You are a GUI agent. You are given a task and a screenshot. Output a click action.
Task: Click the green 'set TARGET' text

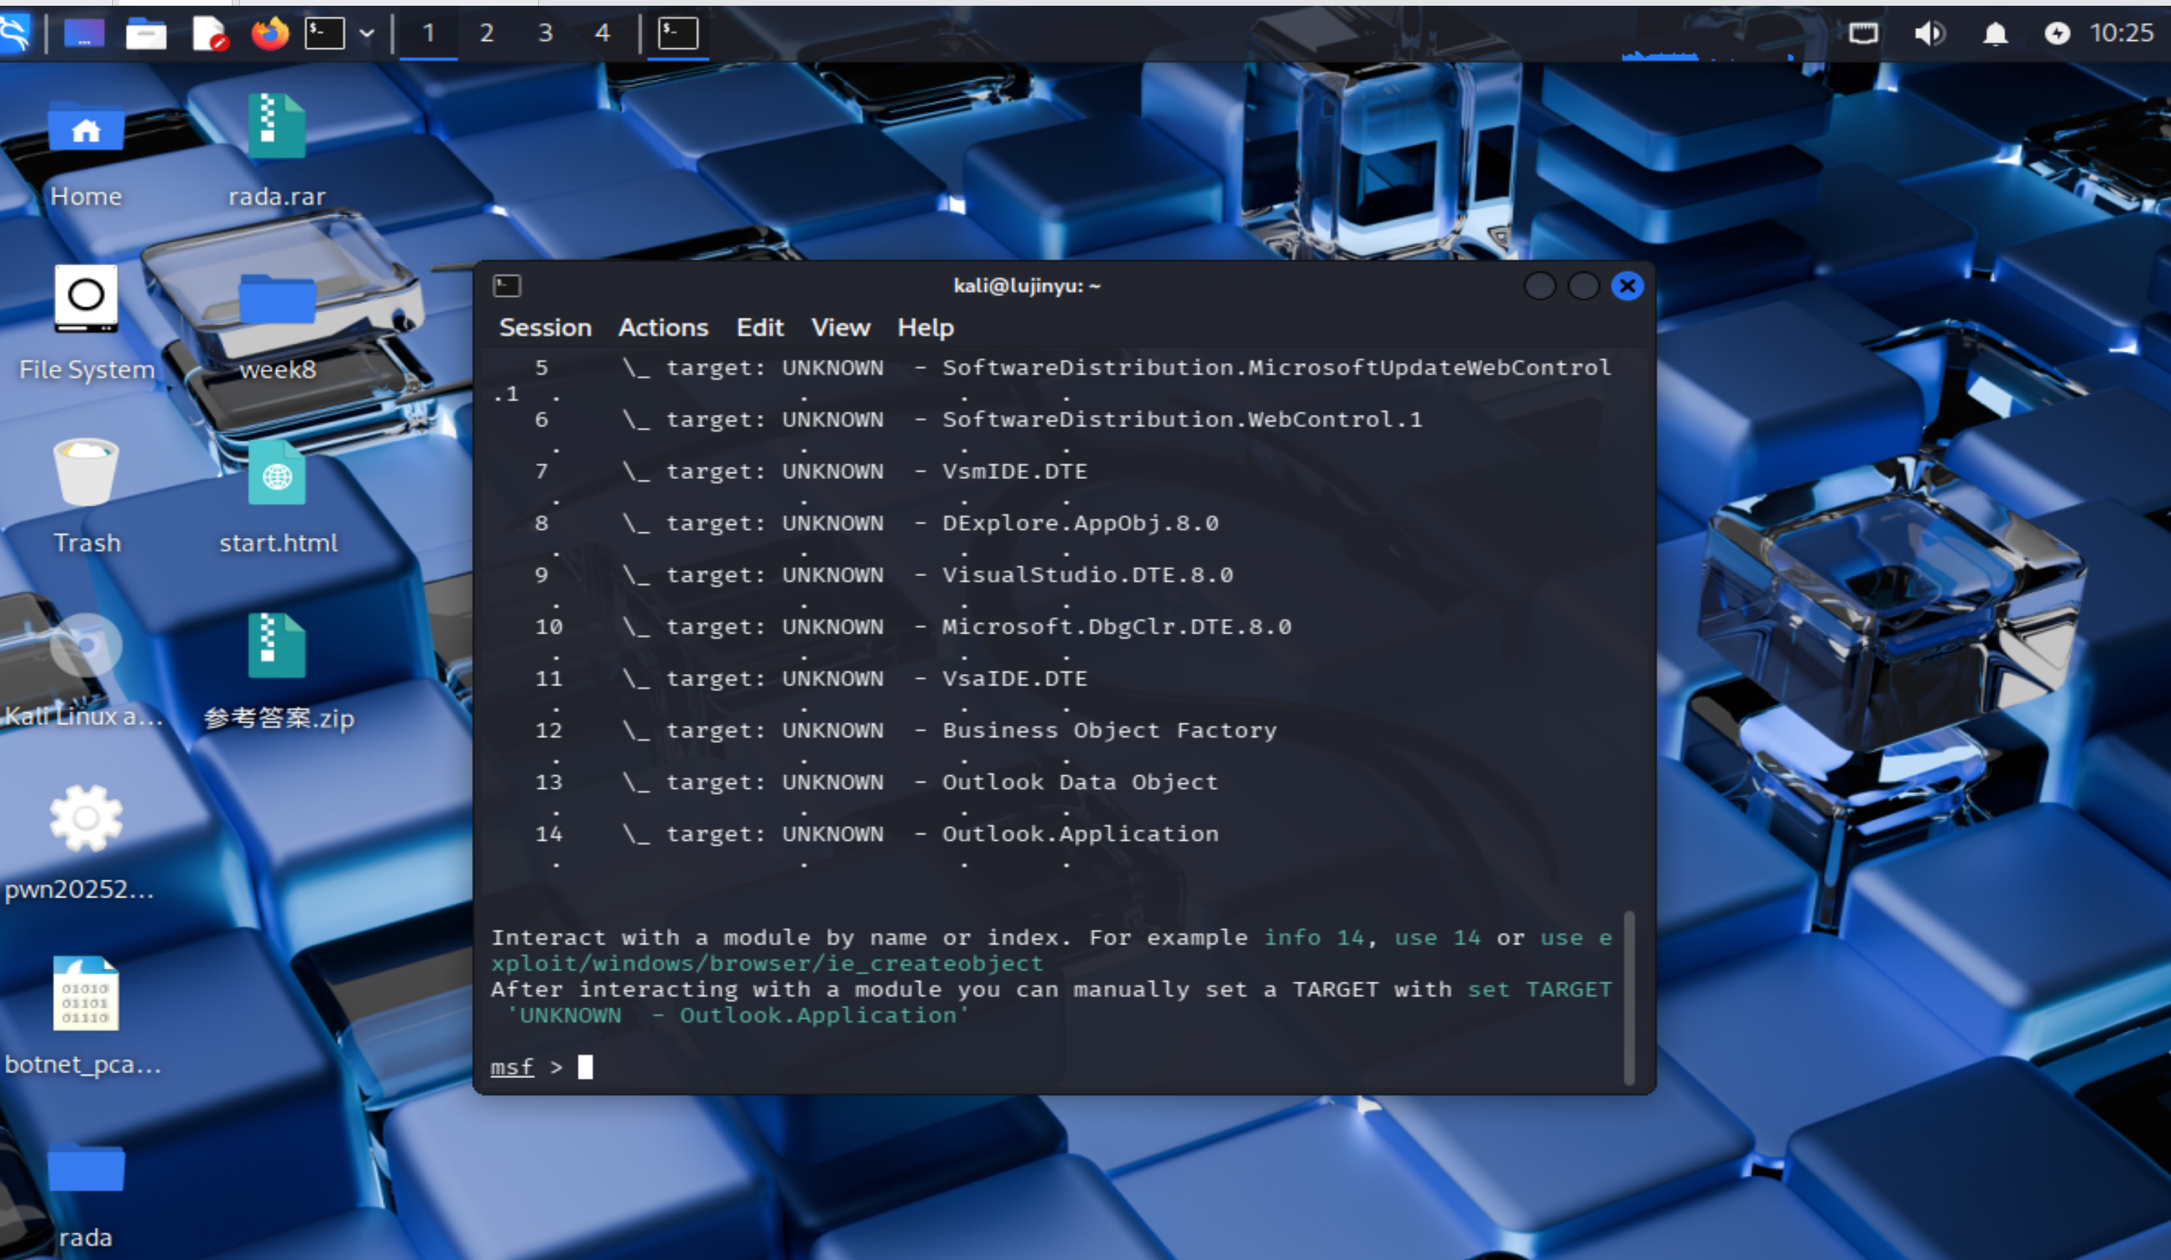pyautogui.click(x=1539, y=989)
